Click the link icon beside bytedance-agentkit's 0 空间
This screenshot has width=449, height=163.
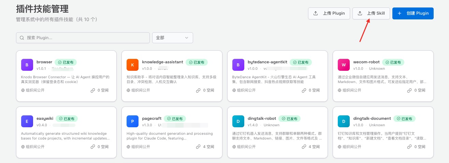coord(304,90)
